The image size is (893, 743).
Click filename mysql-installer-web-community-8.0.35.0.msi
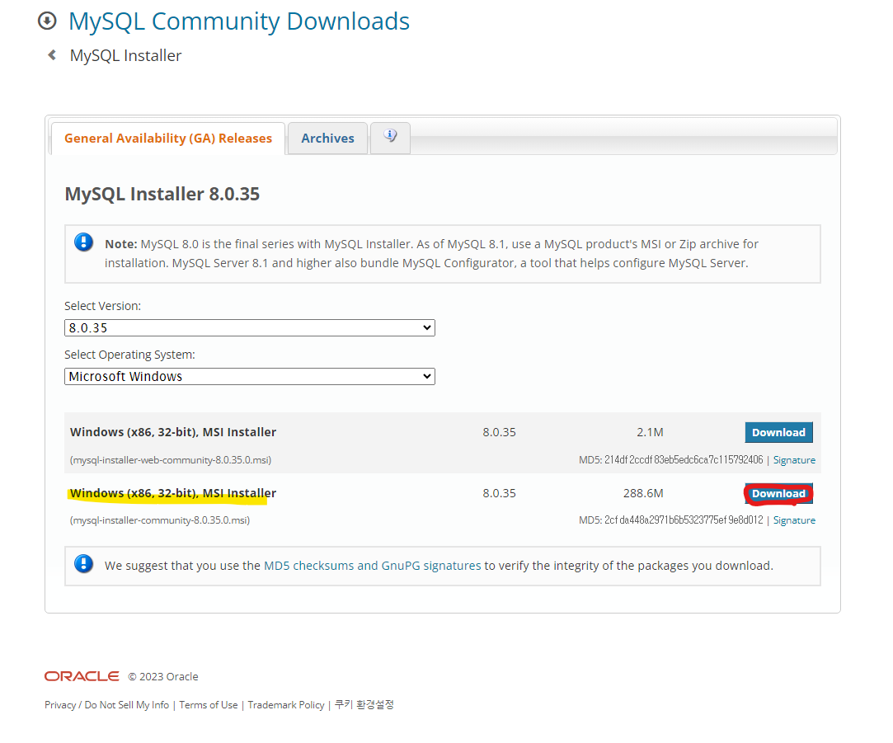(171, 460)
